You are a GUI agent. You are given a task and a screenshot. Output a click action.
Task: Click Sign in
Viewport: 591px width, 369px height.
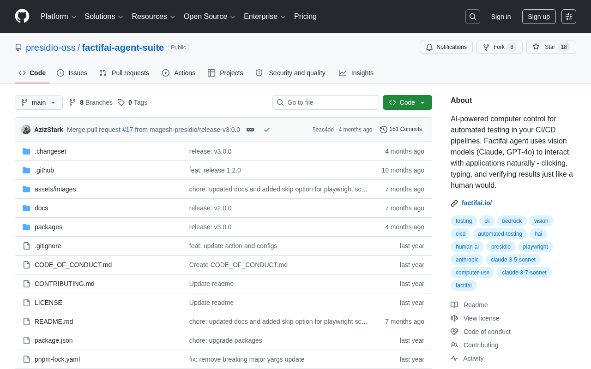point(501,17)
